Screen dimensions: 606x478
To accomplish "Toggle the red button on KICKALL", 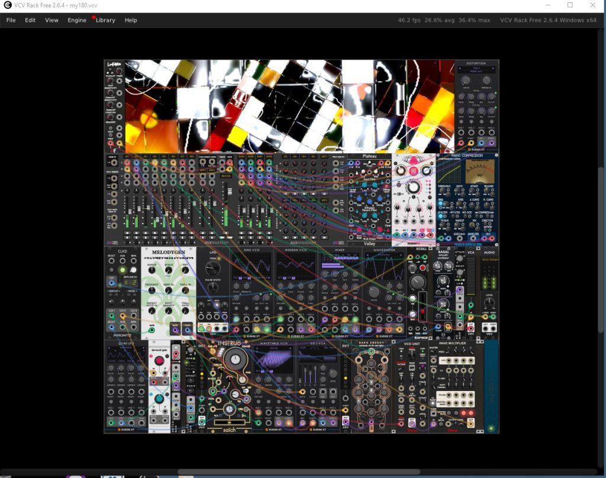I will tap(423, 267).
